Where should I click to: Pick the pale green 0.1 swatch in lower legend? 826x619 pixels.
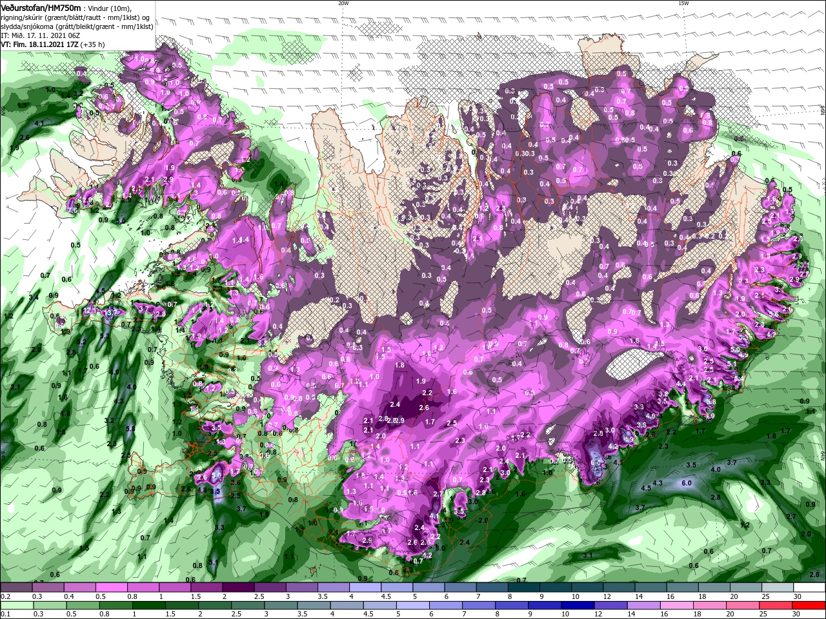coord(16,605)
